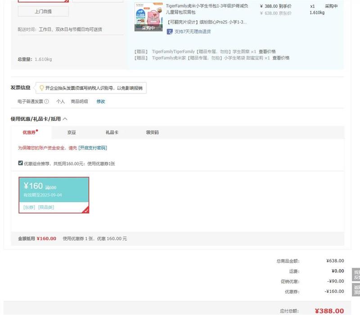Click the 上门自提 pickup button
The width and height of the screenshot is (360, 315).
point(43,11)
